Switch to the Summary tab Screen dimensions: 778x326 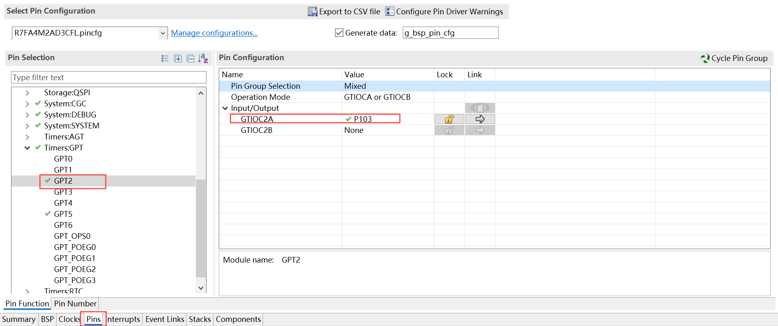tap(19, 319)
